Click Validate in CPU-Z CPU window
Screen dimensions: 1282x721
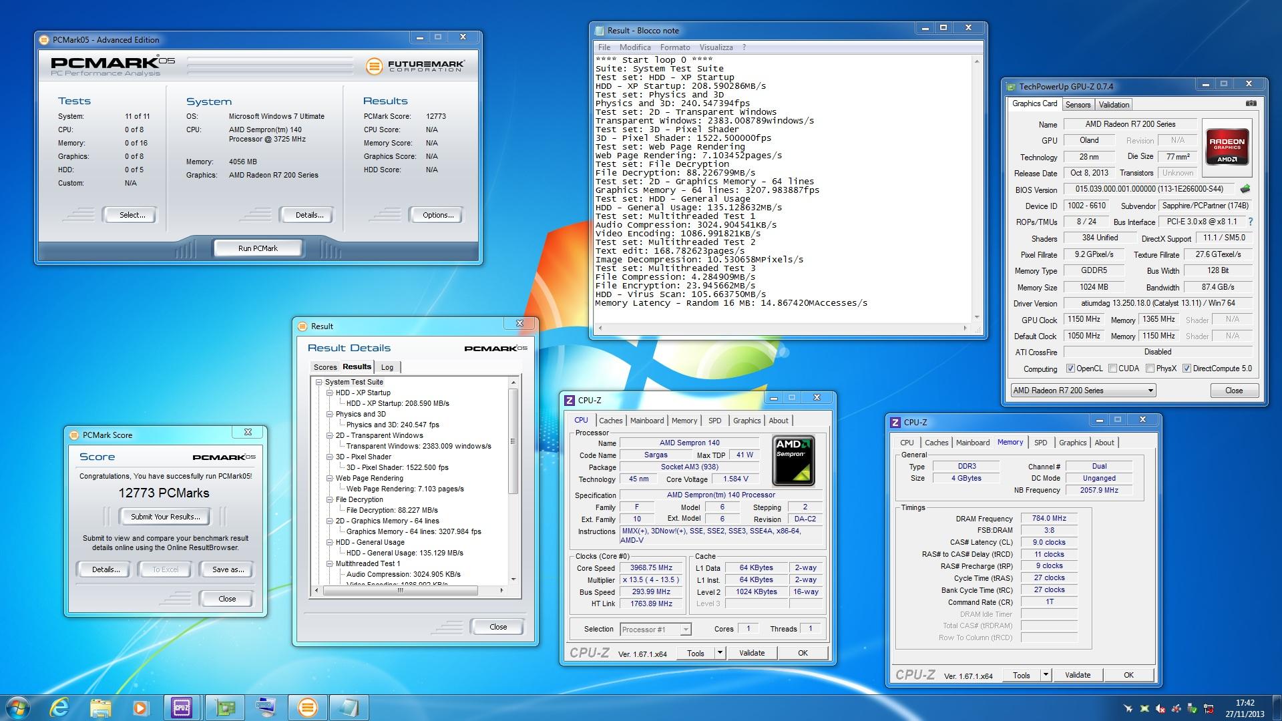pyautogui.click(x=752, y=653)
